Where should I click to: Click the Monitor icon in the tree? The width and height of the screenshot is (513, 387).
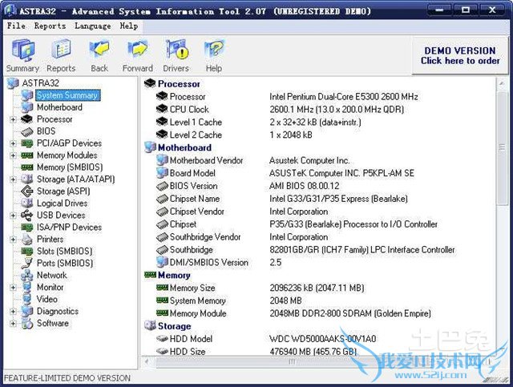(26, 287)
